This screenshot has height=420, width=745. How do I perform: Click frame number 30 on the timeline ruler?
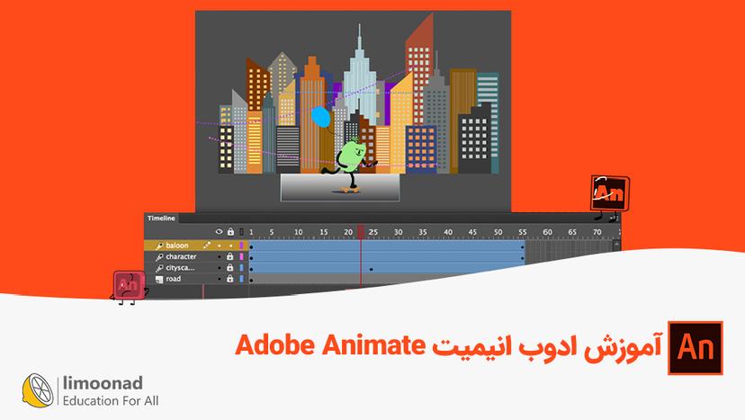tap(399, 232)
